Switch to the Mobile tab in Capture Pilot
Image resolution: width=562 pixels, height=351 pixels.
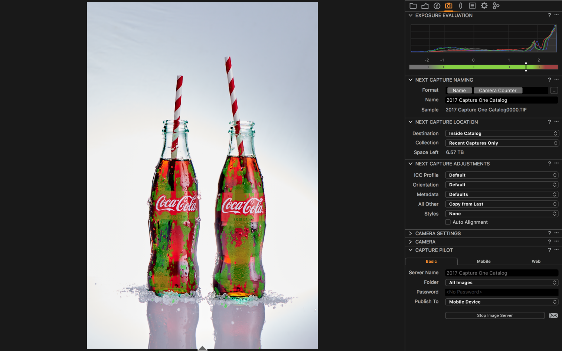pos(483,261)
